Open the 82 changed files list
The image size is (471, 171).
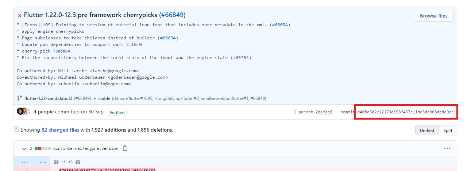click(x=60, y=130)
